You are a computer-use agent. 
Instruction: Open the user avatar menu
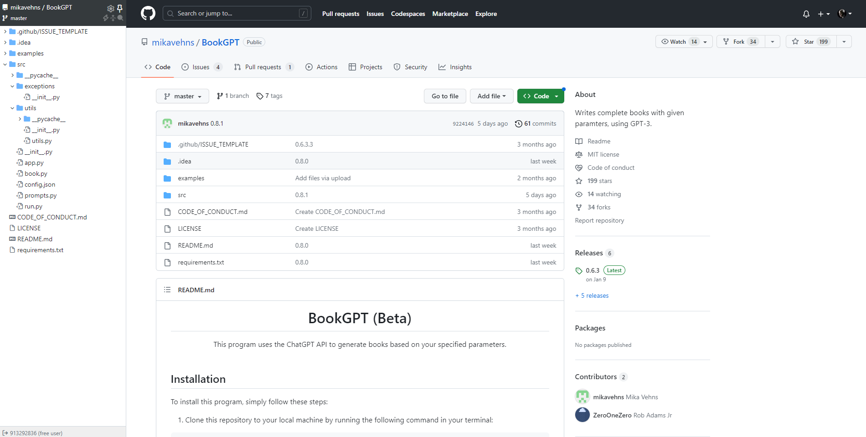pos(845,14)
